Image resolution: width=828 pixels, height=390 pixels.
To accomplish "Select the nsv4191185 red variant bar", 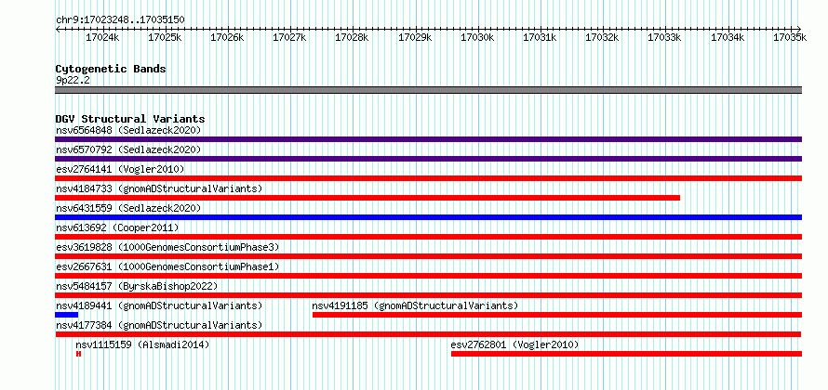I will (557, 315).
